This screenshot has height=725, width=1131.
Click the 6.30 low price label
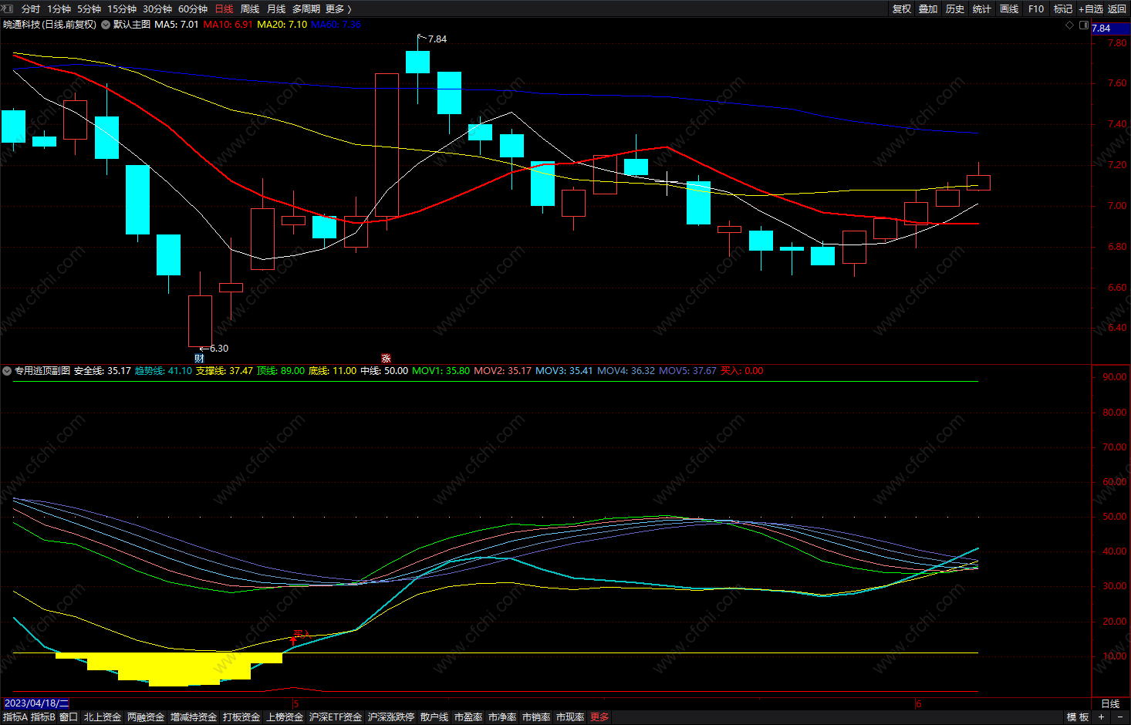click(219, 349)
